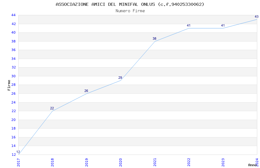The width and height of the screenshot is (260, 168).
Task: Click the y-axis tick label 36
Action: point(13,50)
